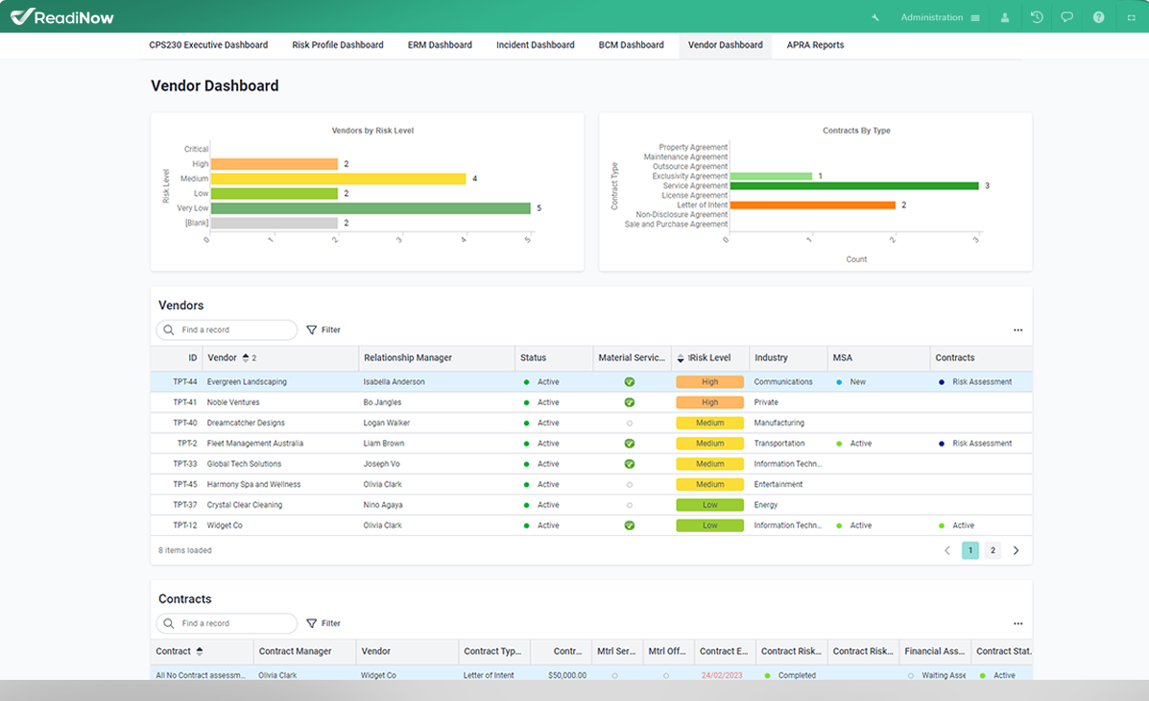The height and width of the screenshot is (701, 1149).
Task: Toggle Material Service check for Widget Co
Action: tap(630, 526)
